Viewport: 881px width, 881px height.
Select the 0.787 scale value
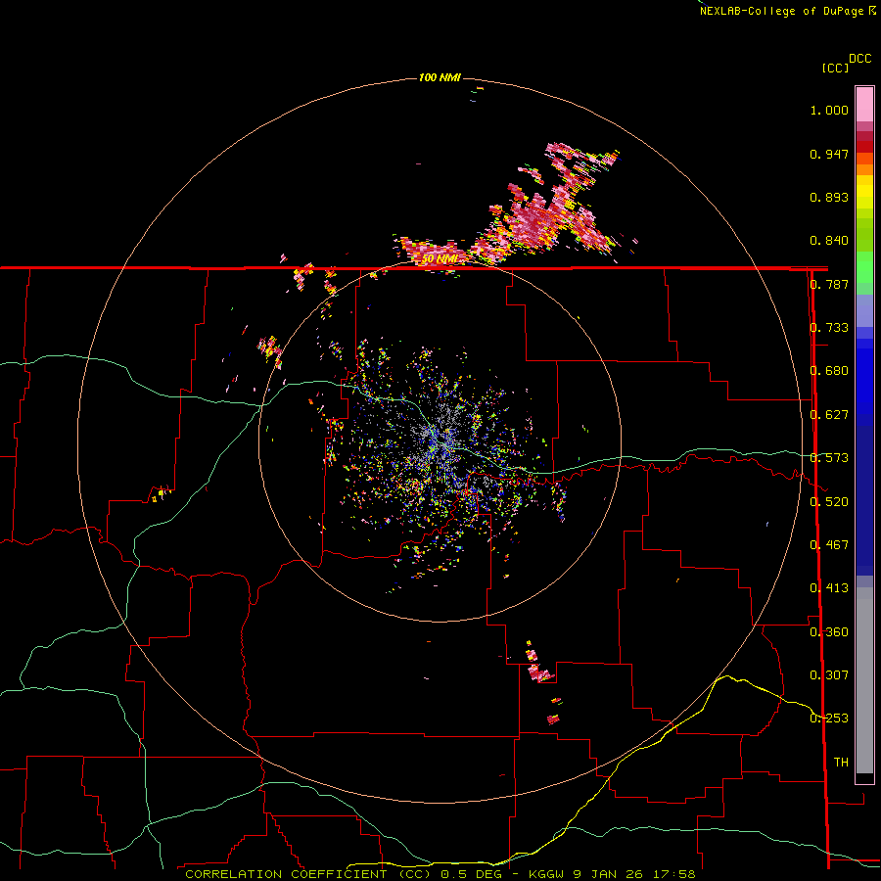click(829, 284)
